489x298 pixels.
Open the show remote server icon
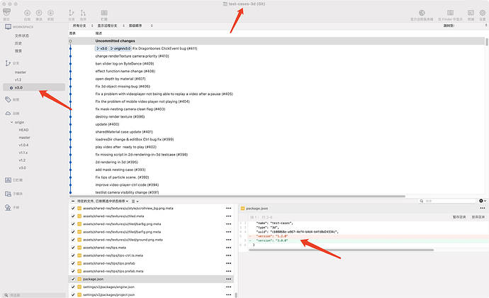click(x=422, y=13)
